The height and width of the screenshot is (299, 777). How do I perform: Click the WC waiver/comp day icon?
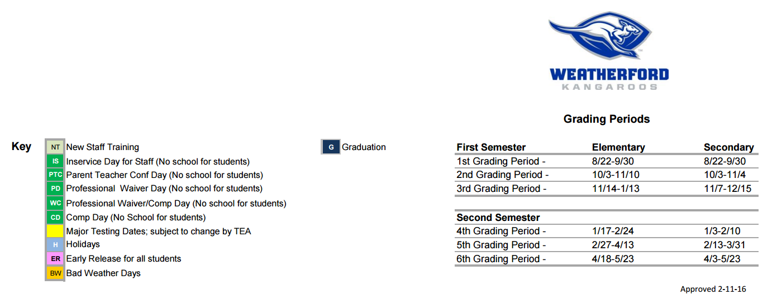pyautogui.click(x=55, y=203)
